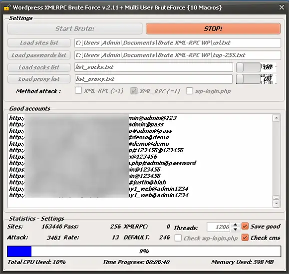
Task: Click the Rate value 13
Action: coord(116,238)
